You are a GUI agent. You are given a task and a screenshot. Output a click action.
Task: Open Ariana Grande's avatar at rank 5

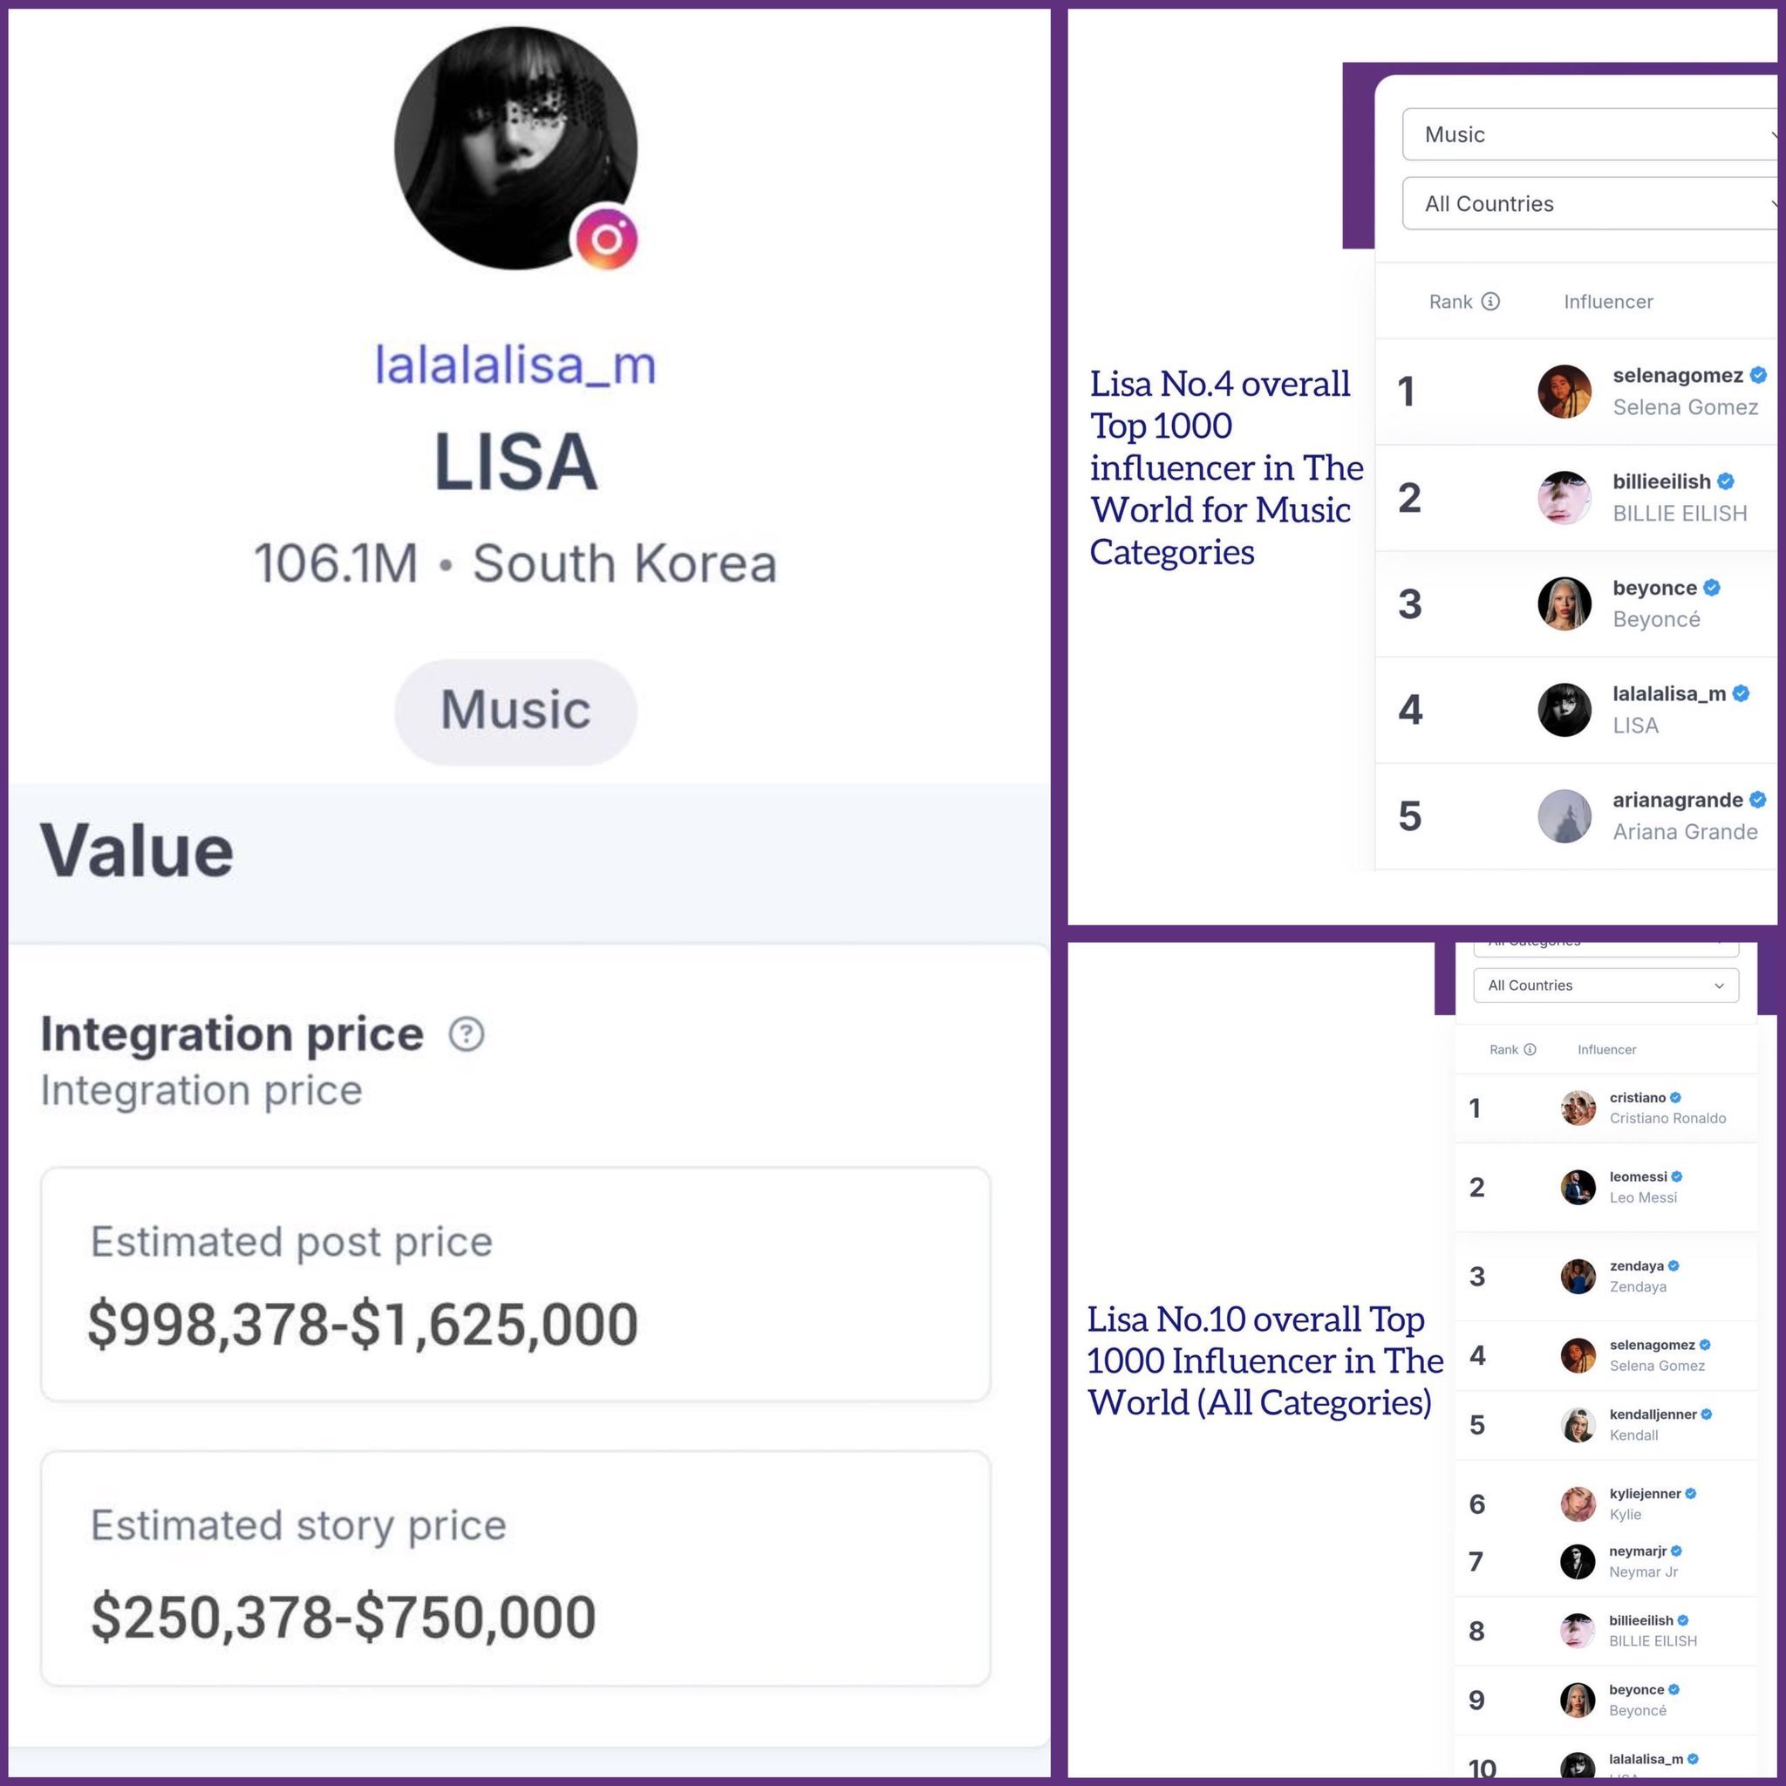click(x=1564, y=815)
